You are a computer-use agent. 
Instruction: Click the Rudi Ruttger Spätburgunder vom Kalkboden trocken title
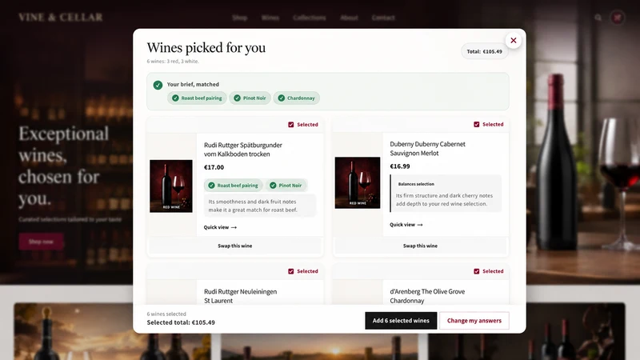(243, 150)
